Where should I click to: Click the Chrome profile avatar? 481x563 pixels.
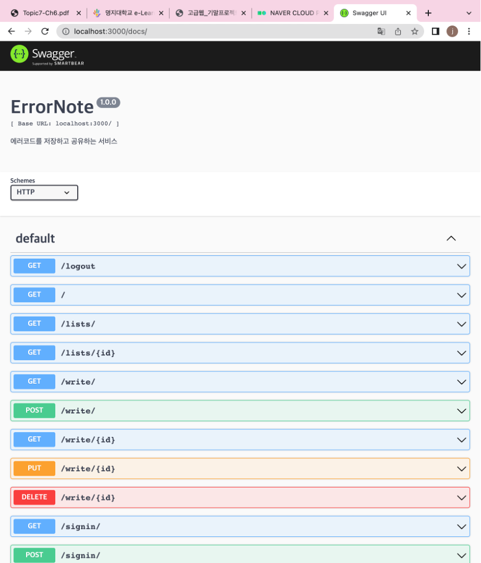[452, 31]
